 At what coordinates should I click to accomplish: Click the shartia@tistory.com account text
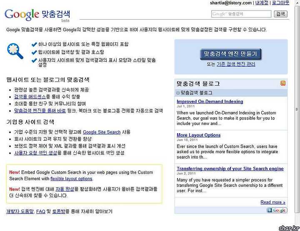231,2
